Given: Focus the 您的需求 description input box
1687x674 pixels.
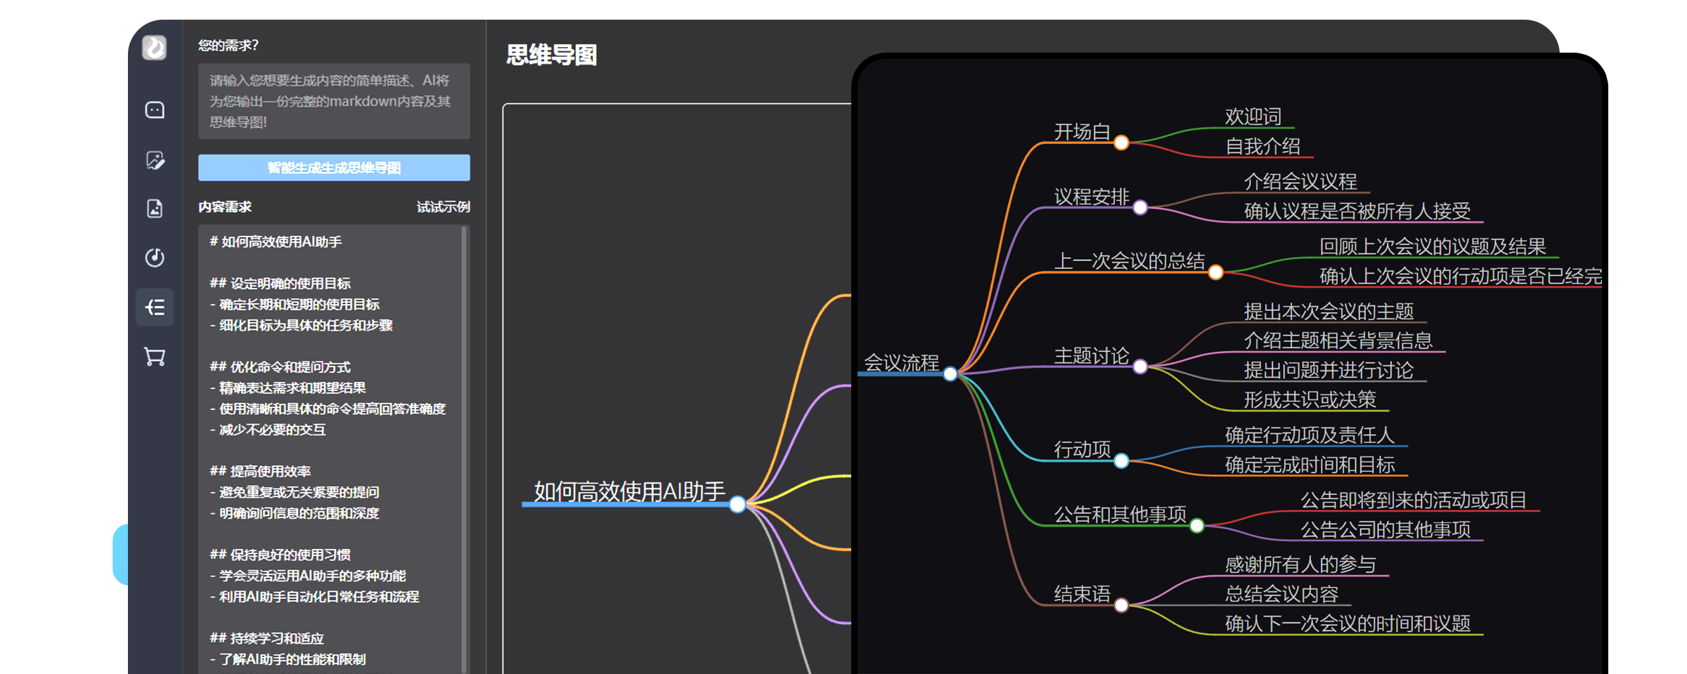Looking at the screenshot, I should click(334, 101).
